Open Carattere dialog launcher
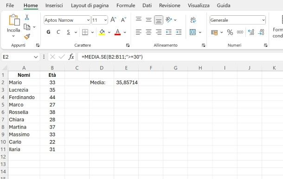The image size is (283, 179). 128,45
